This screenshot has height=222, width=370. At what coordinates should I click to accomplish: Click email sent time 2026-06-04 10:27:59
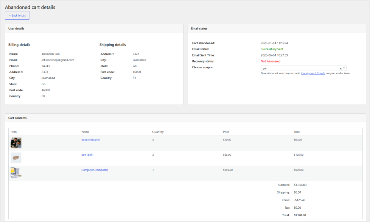pos(274,55)
